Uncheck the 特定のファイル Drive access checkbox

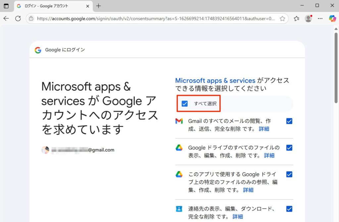pyautogui.click(x=289, y=174)
